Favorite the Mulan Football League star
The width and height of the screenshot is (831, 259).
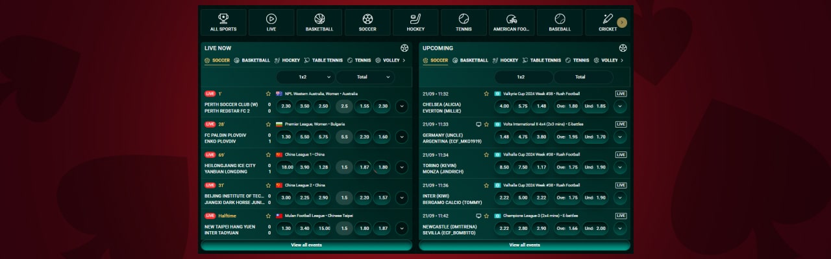pos(268,216)
